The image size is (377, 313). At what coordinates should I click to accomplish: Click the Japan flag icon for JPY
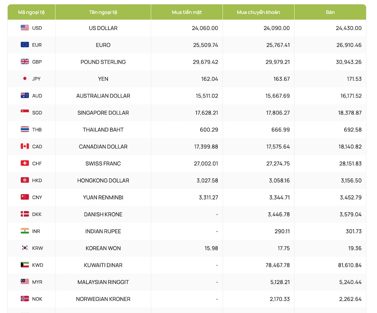point(25,79)
